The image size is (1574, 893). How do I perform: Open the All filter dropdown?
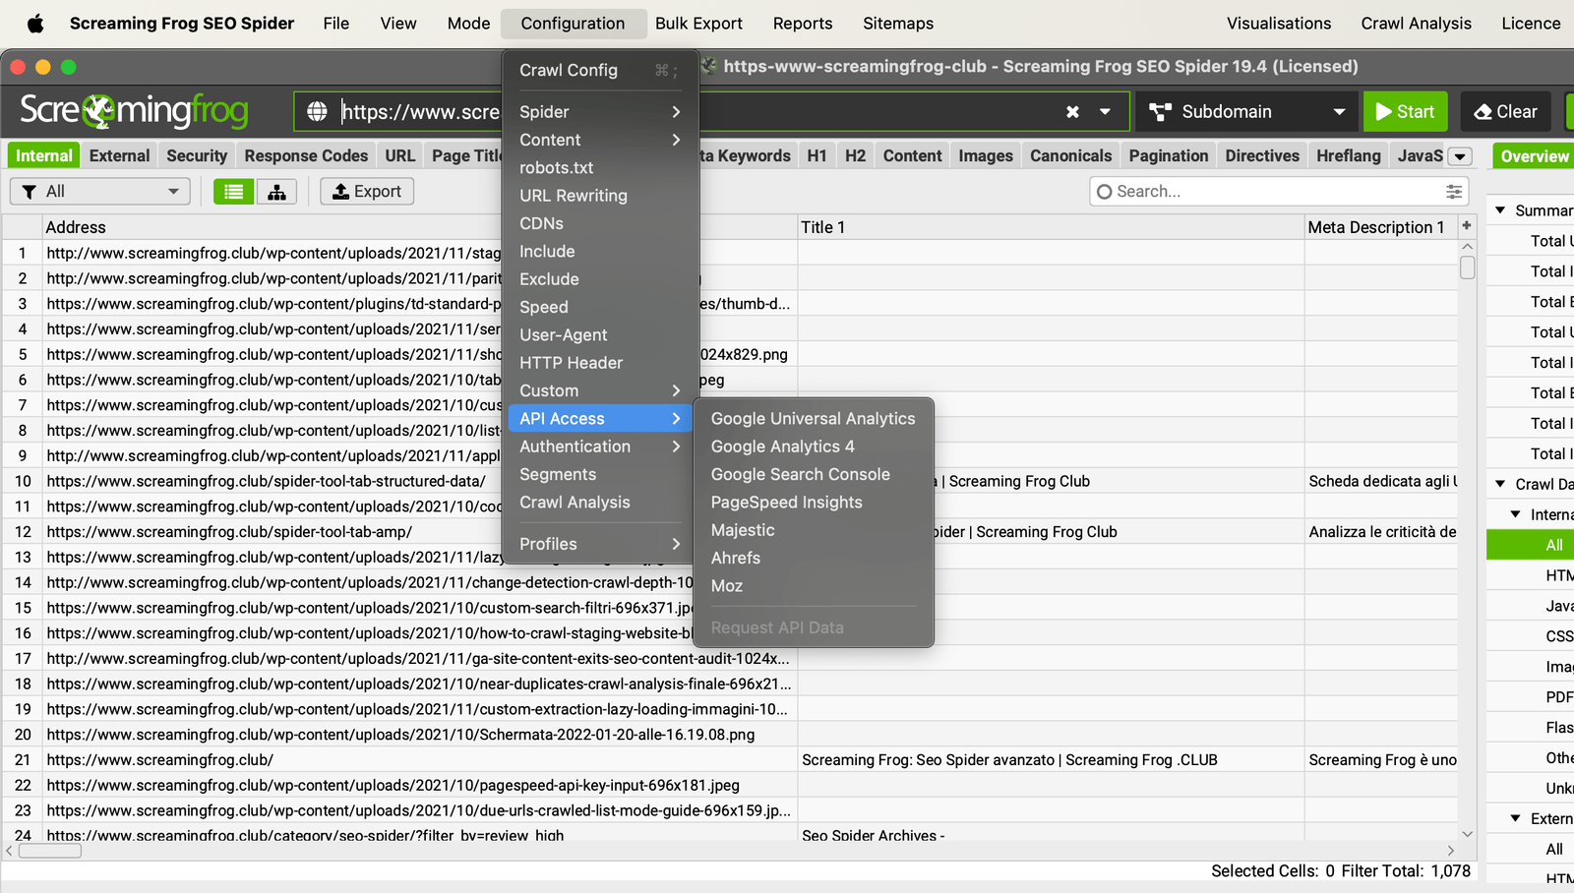[98, 191]
